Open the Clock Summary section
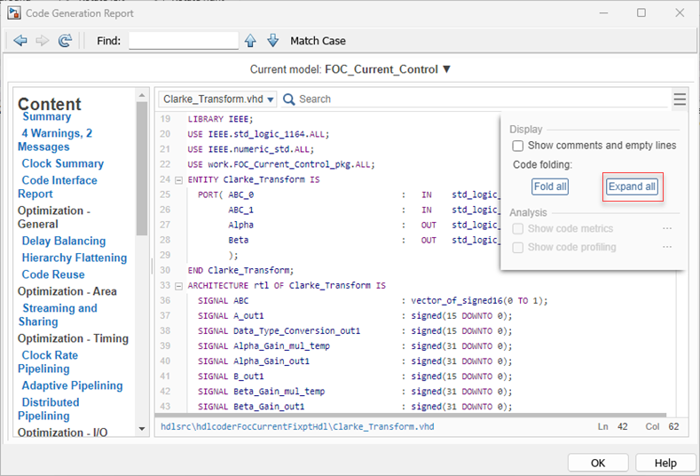Viewport: 700px width, 476px height. [62, 163]
